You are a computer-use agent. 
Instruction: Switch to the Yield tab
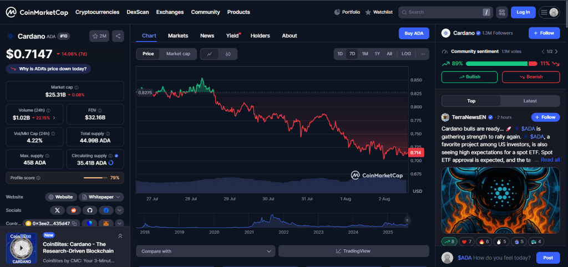pos(232,36)
